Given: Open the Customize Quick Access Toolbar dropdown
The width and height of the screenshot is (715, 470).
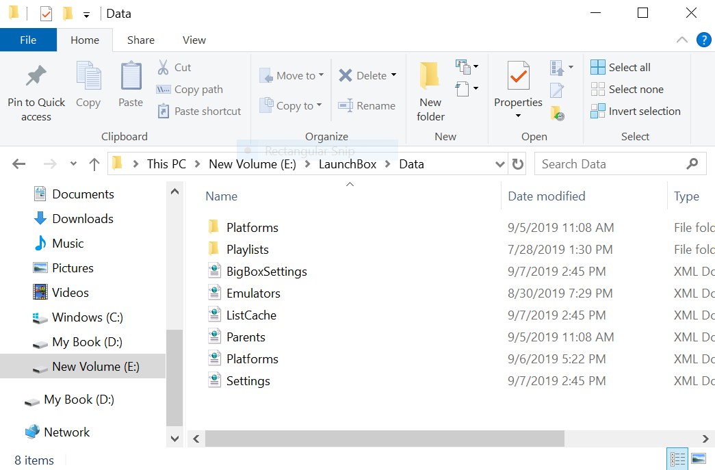Looking at the screenshot, I should (x=86, y=15).
